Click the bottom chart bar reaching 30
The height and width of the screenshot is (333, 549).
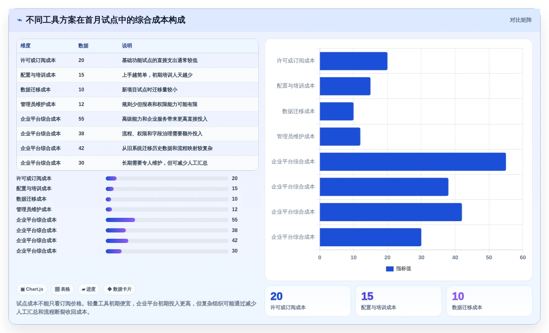coord(370,237)
